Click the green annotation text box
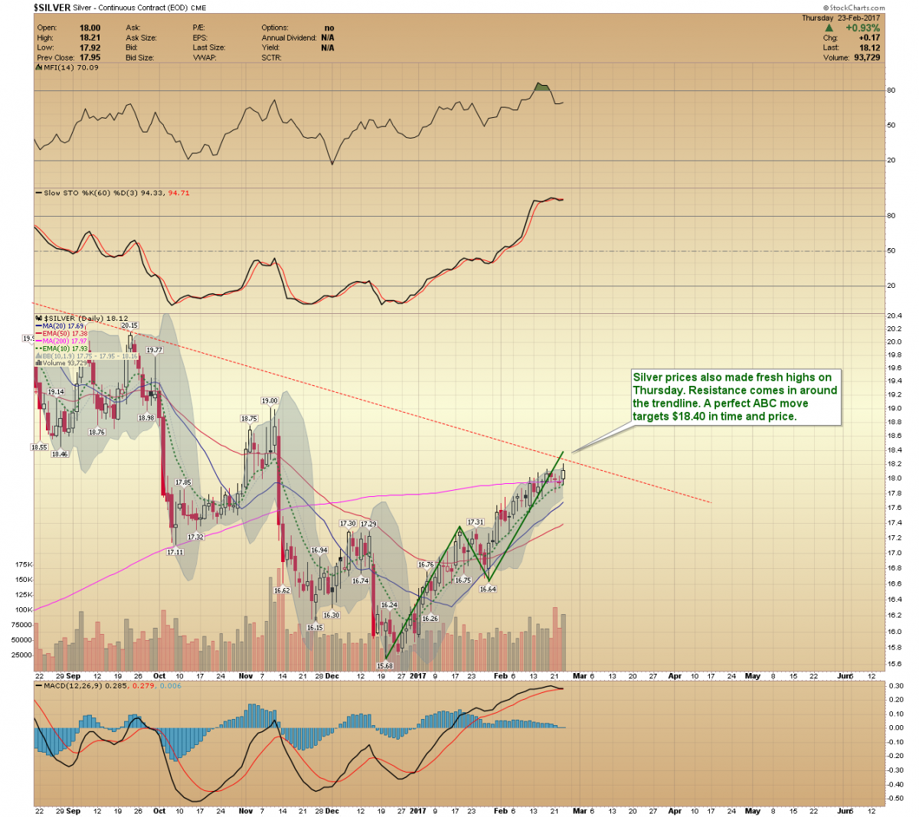 [x=734, y=397]
